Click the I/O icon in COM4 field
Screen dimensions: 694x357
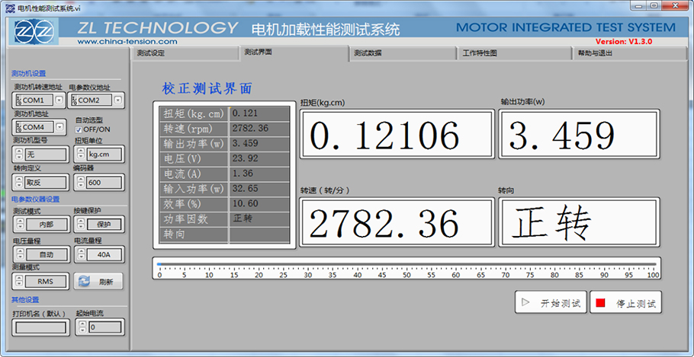point(18,127)
